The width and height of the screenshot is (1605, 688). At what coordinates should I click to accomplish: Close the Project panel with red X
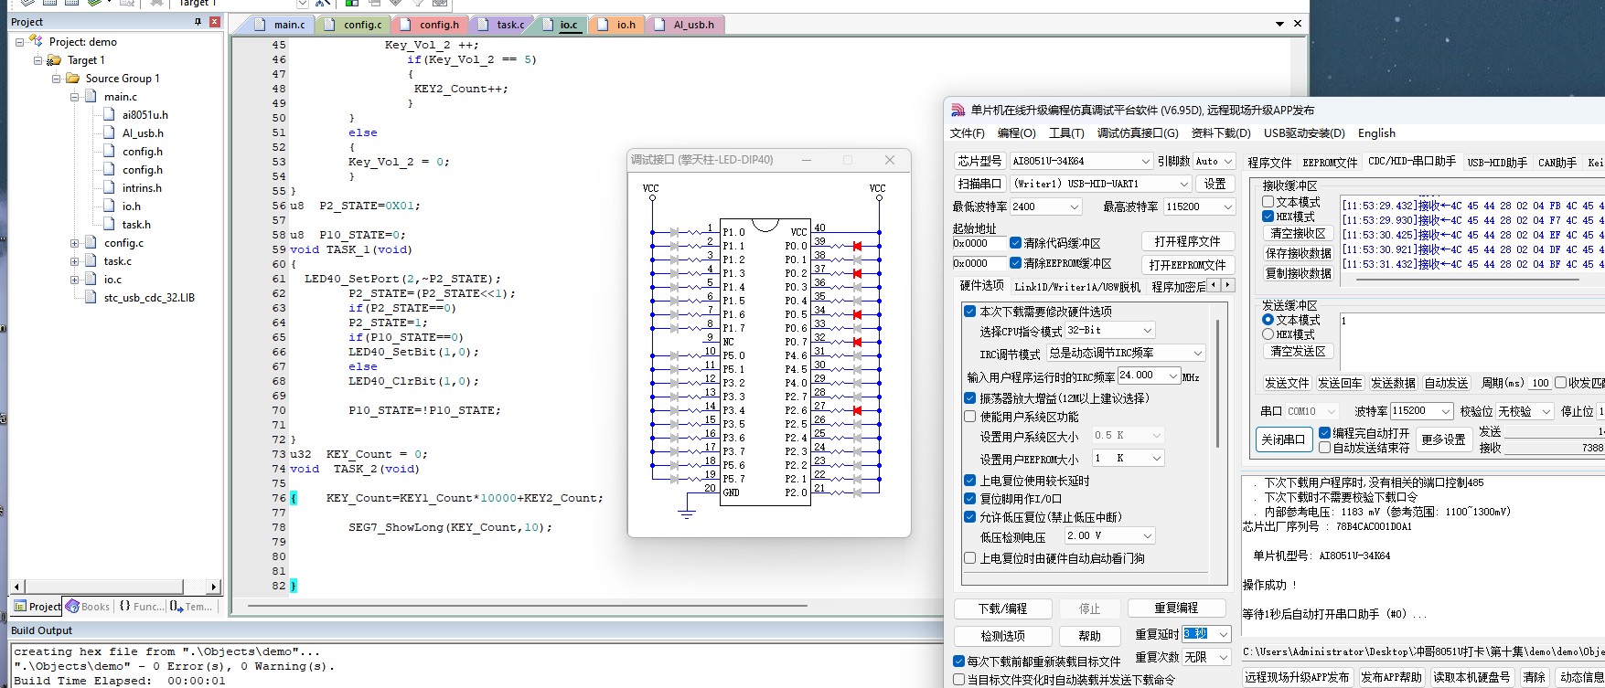pyautogui.click(x=215, y=21)
